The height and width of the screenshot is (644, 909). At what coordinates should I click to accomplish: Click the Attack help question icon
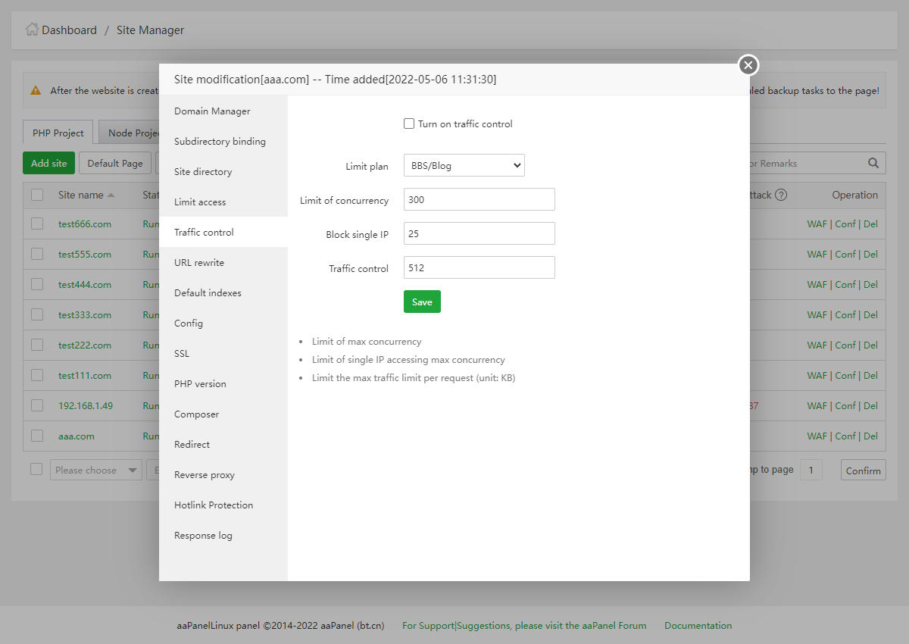coord(781,195)
